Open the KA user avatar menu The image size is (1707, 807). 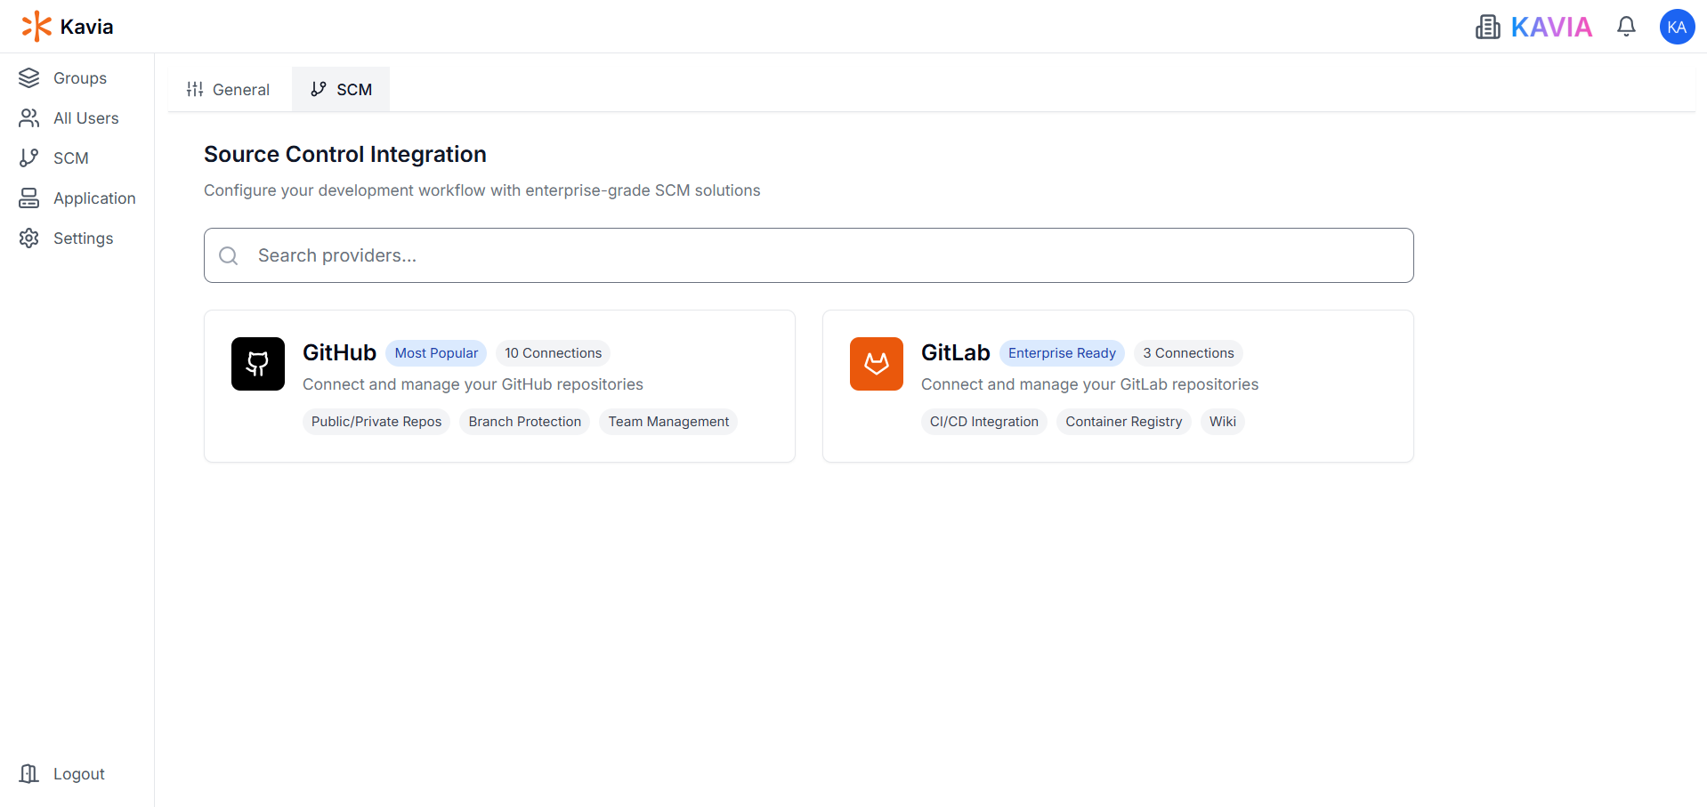[x=1677, y=27]
